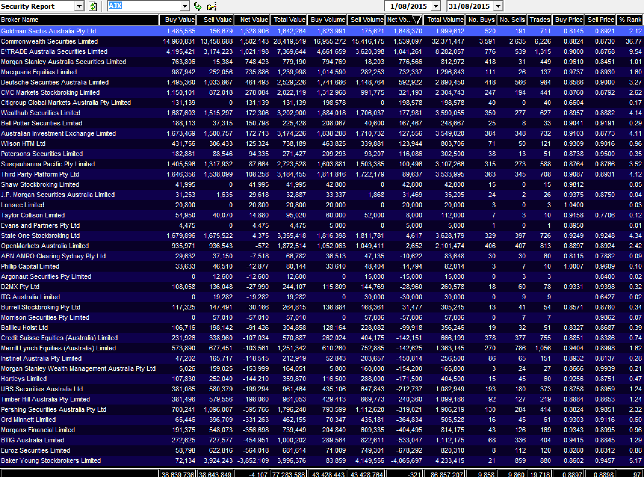Select Wealthub Securities Limited row
This screenshot has width=644, height=477.
tap(321, 113)
